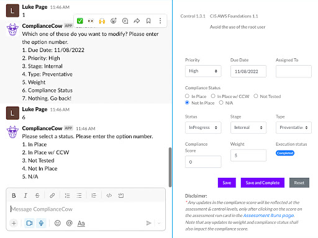318x238 pixels.
Task: Click ComplianceCow name in status message
Action: coord(42,128)
